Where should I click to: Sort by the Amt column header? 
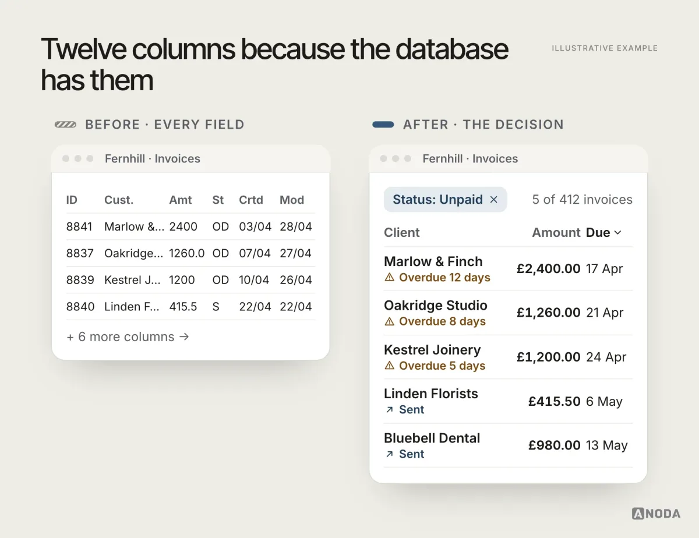pos(181,200)
